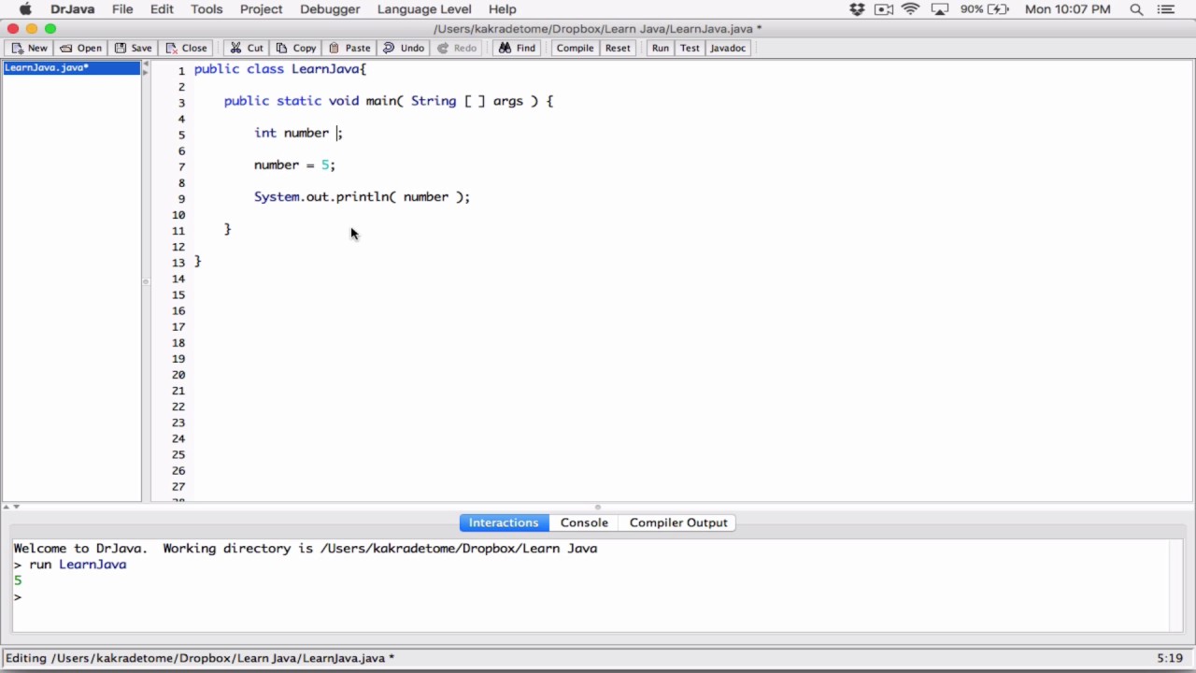Open Find with binoculars button
This screenshot has width=1196, height=673.
tap(517, 48)
